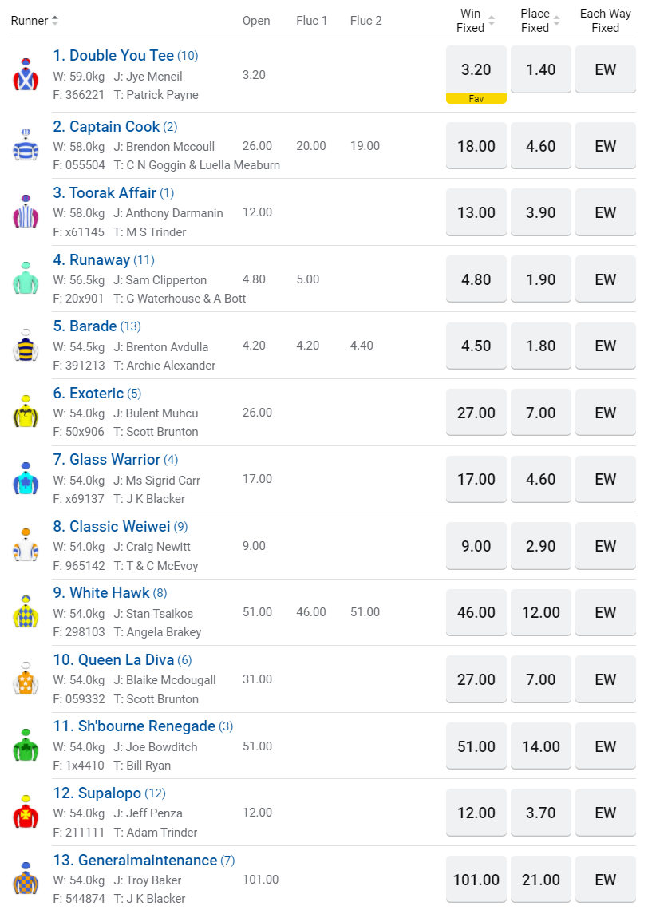Click Supalopo's red silks icon
648x910 pixels.
click(x=26, y=812)
